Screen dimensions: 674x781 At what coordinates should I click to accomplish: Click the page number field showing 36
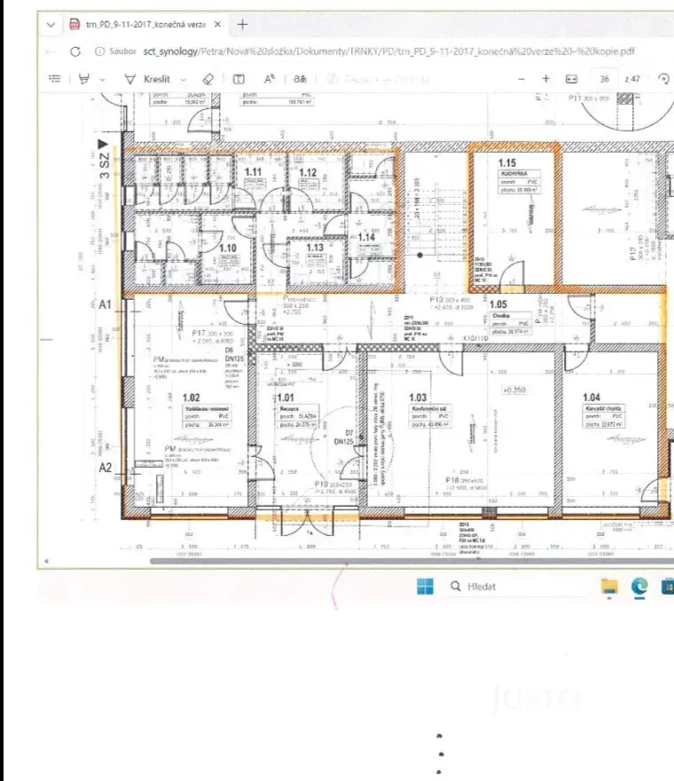point(604,79)
